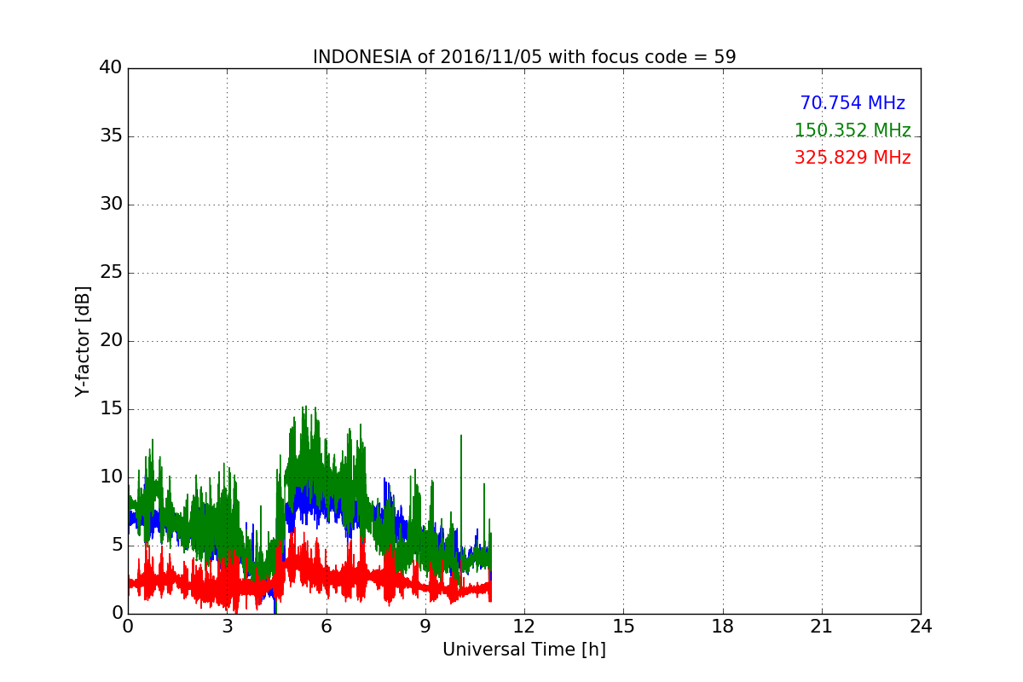Click y-axis tick label 30
1023x682 pixels.
tap(111, 204)
